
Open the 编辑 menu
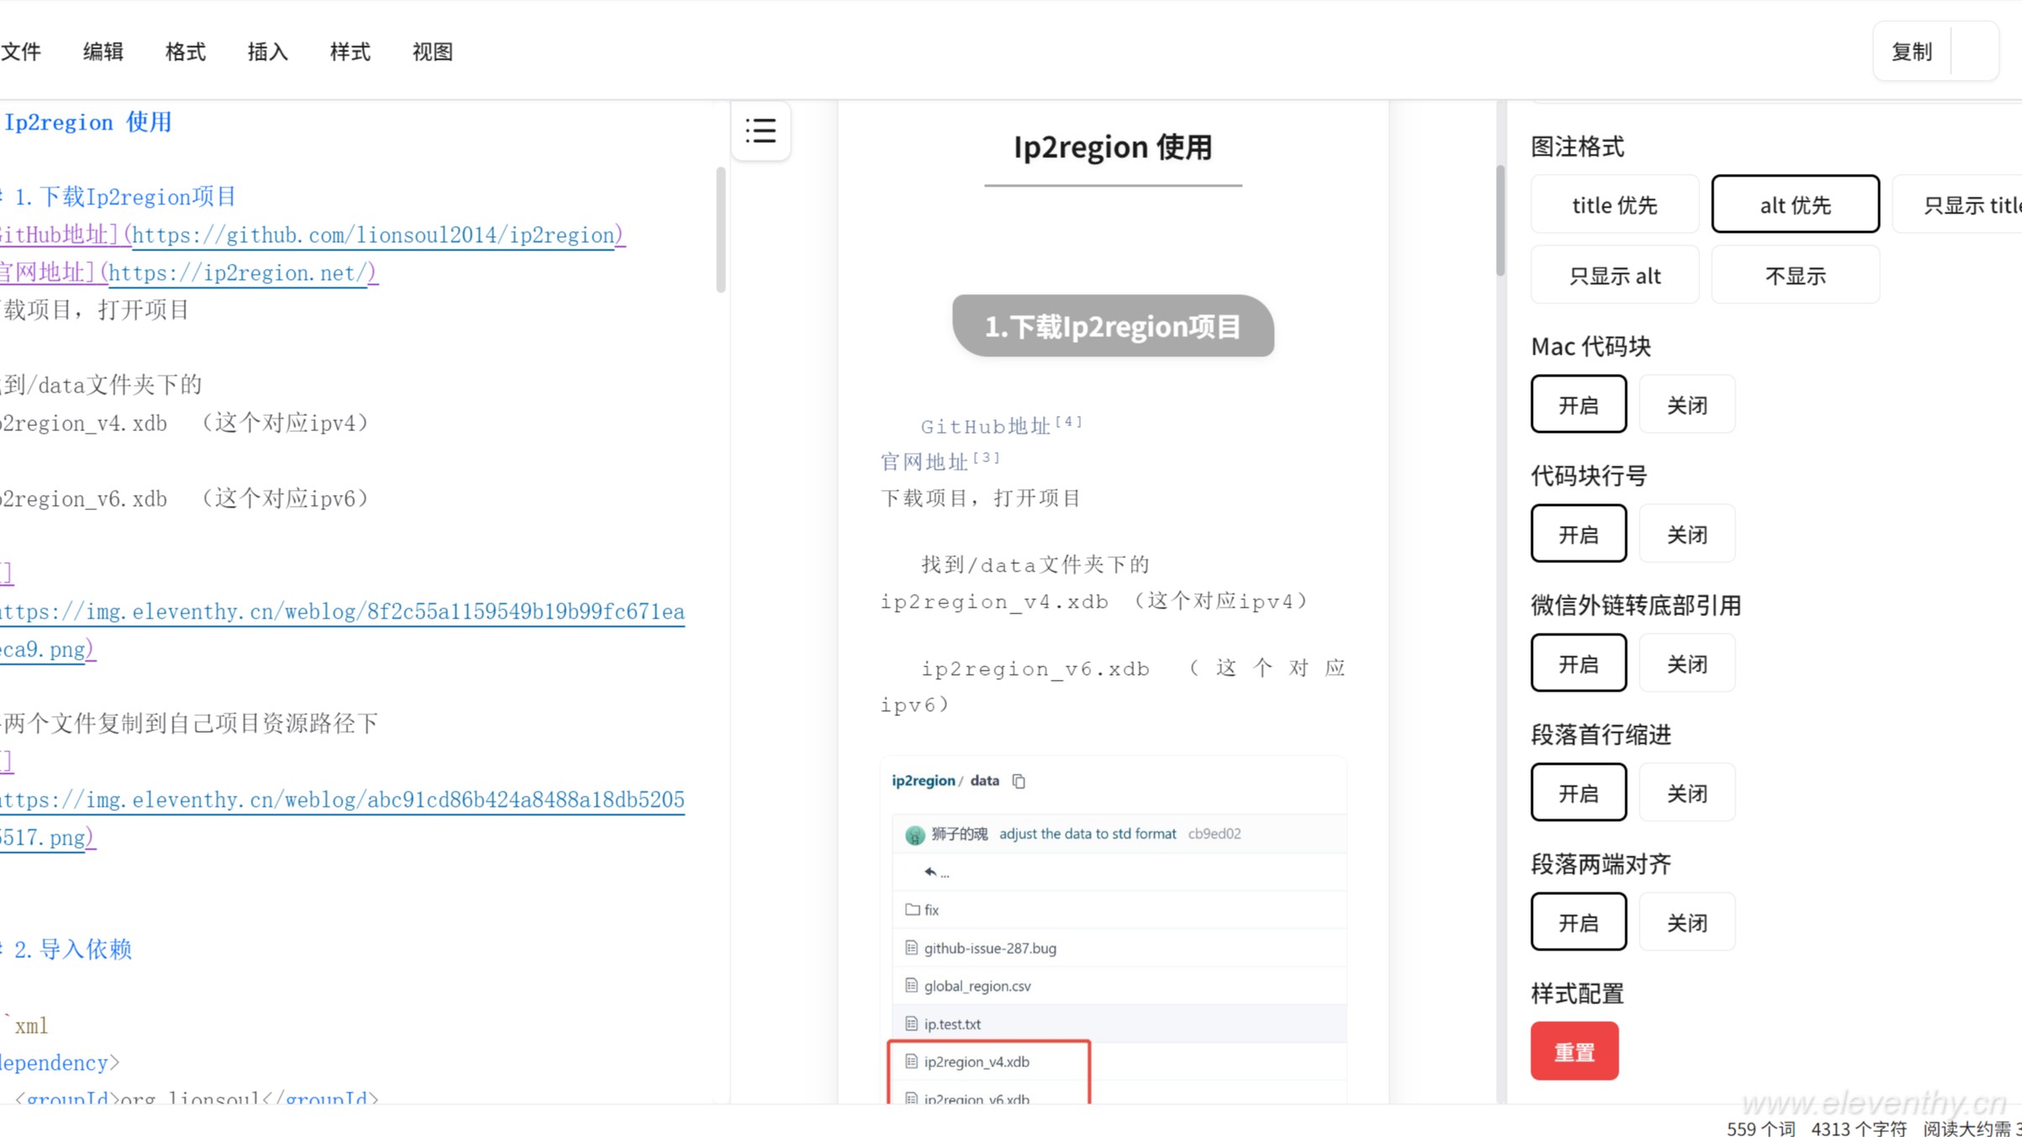pyautogui.click(x=103, y=52)
